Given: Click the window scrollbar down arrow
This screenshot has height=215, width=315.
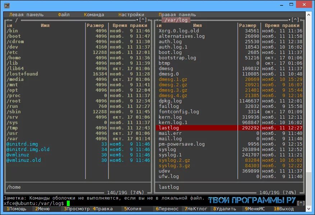Looking at the screenshot, I should (309, 209).
